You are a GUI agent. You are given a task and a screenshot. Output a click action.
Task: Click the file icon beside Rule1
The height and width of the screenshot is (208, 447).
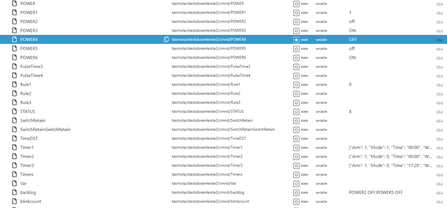click(x=15, y=84)
